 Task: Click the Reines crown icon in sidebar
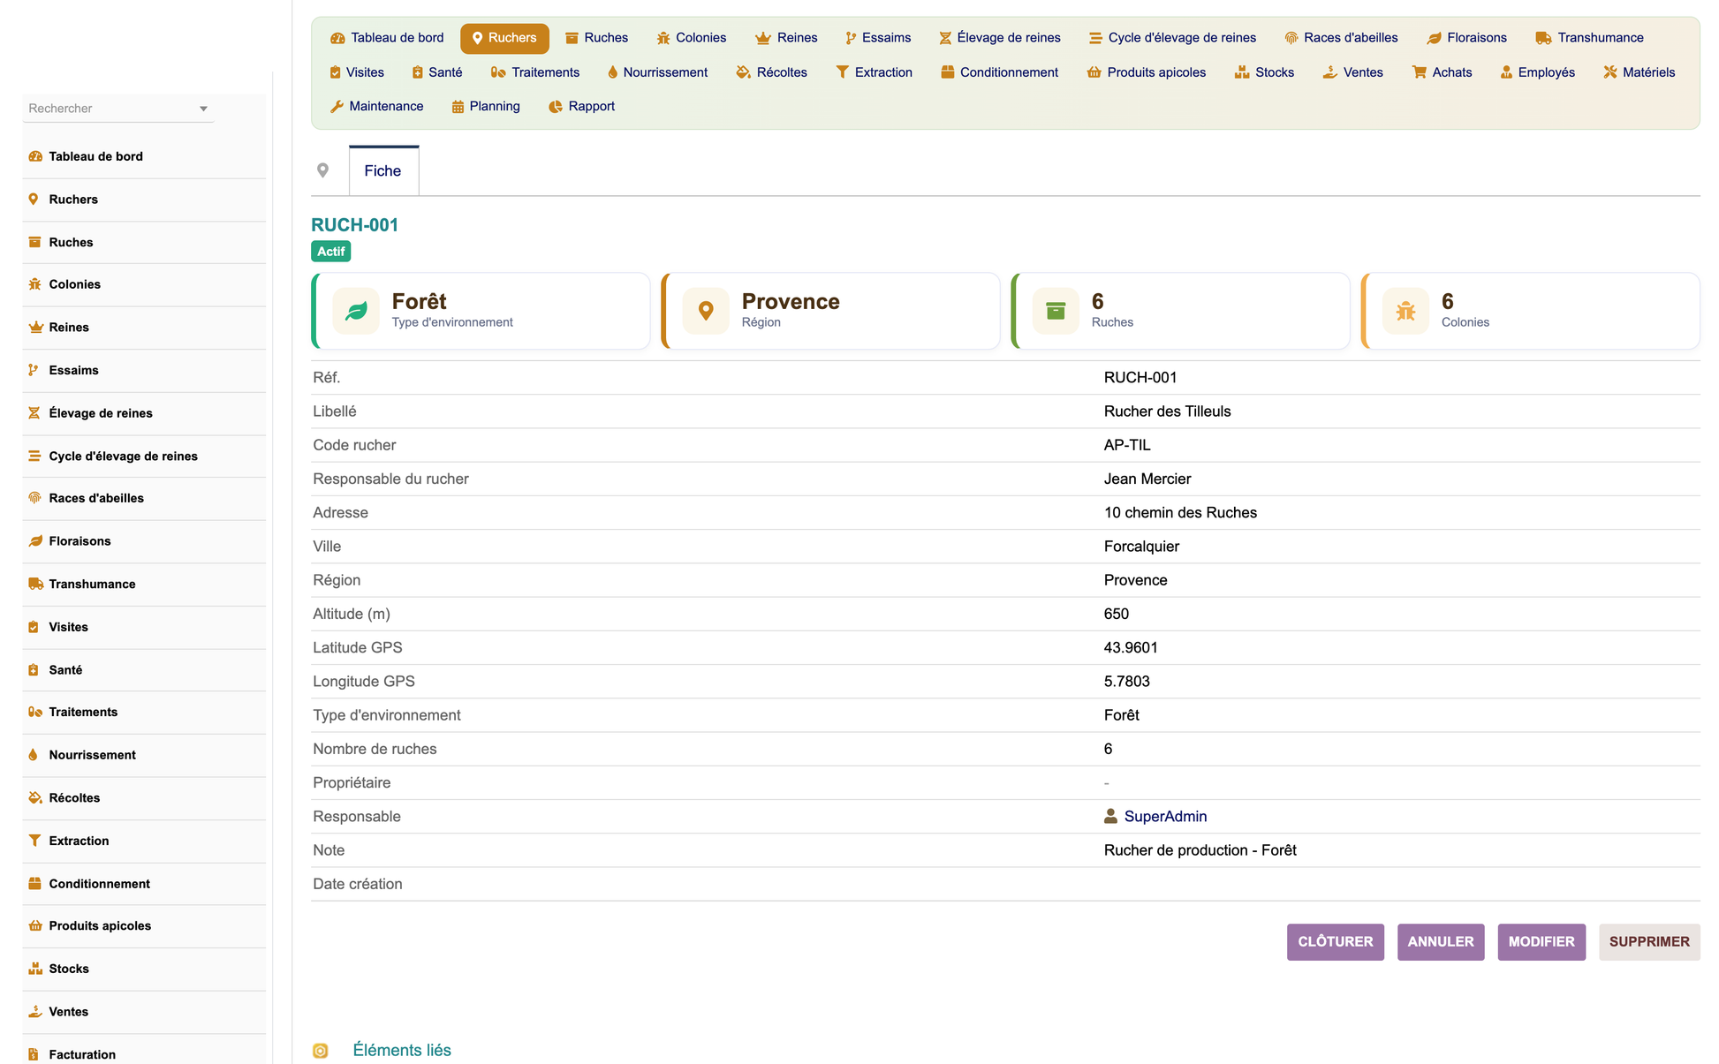[35, 328]
